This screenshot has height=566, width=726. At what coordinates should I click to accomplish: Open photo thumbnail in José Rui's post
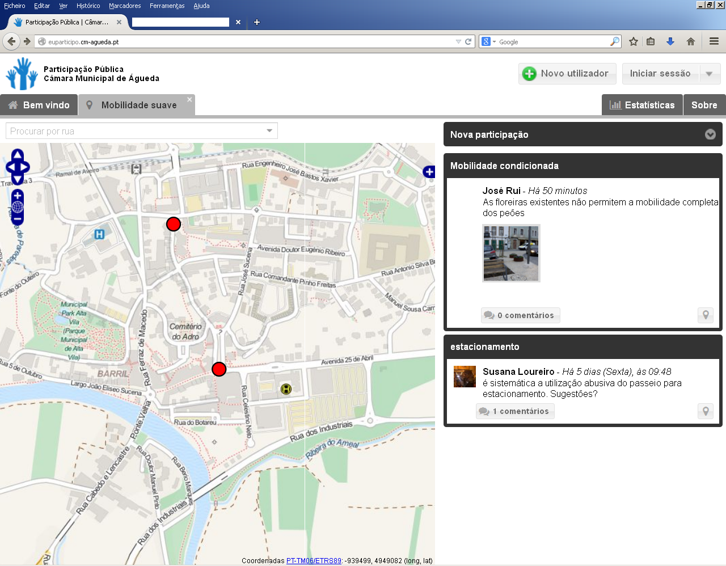click(x=511, y=253)
